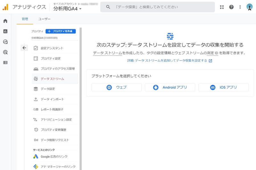256x170 pixels.
Task: Choose the iOS アプリ platform button
Action: coord(223,87)
